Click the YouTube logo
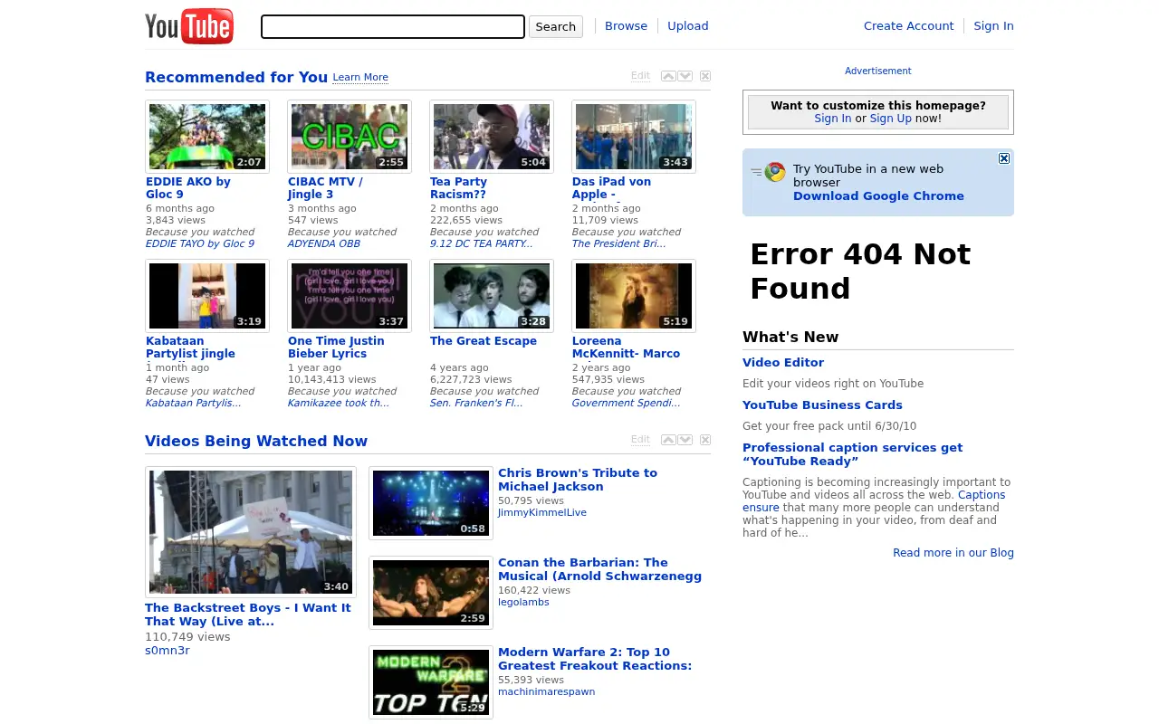 (x=189, y=26)
